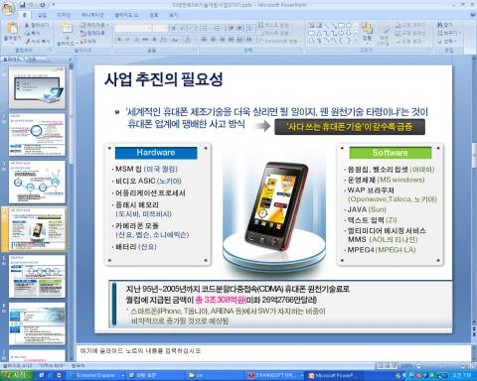Image resolution: width=477 pixels, height=381 pixels.
Task: Click the Redo icon in Quick Access toolbar
Action: [x=43, y=5]
